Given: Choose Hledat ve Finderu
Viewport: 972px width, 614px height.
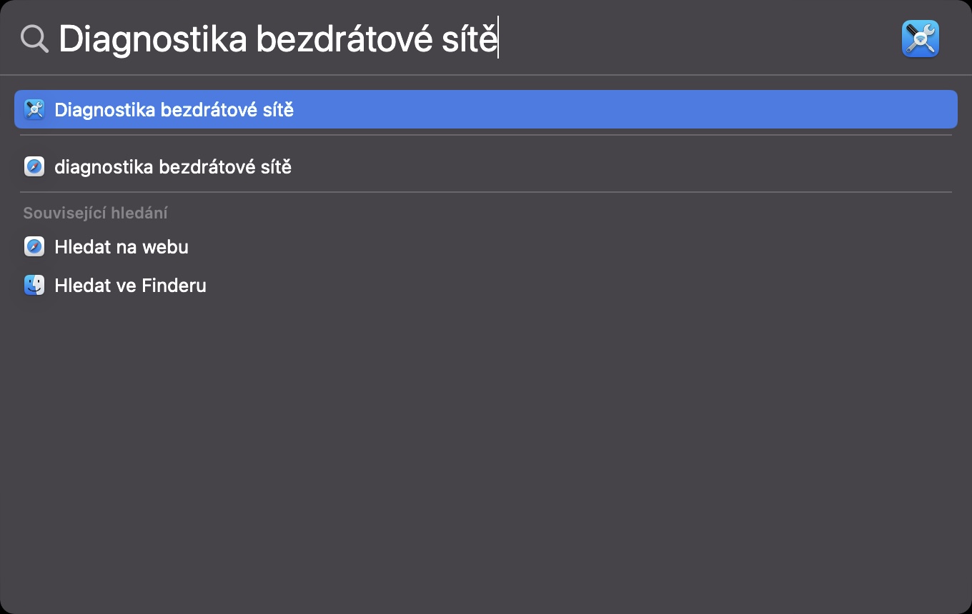Looking at the screenshot, I should point(130,285).
